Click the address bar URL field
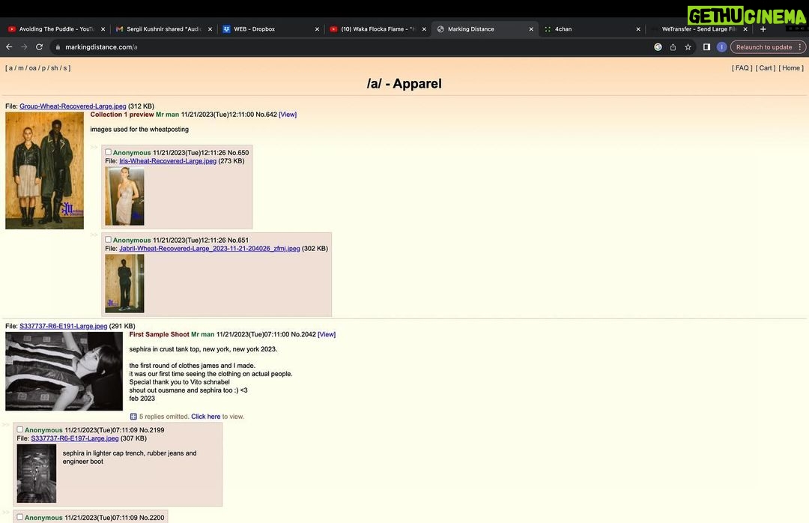809x523 pixels. click(351, 47)
